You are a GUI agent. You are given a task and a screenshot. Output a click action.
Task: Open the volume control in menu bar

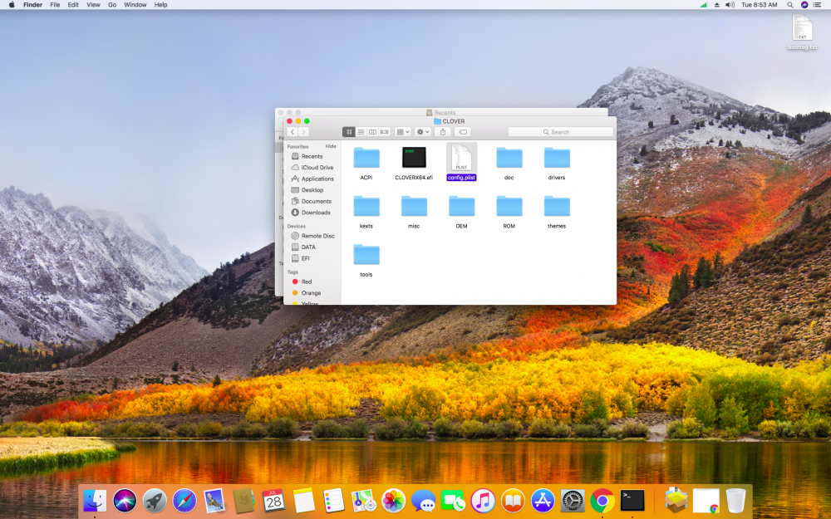[x=730, y=5]
